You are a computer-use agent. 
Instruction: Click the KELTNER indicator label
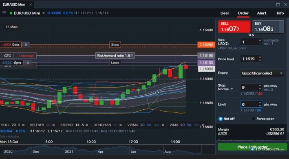point(37,125)
